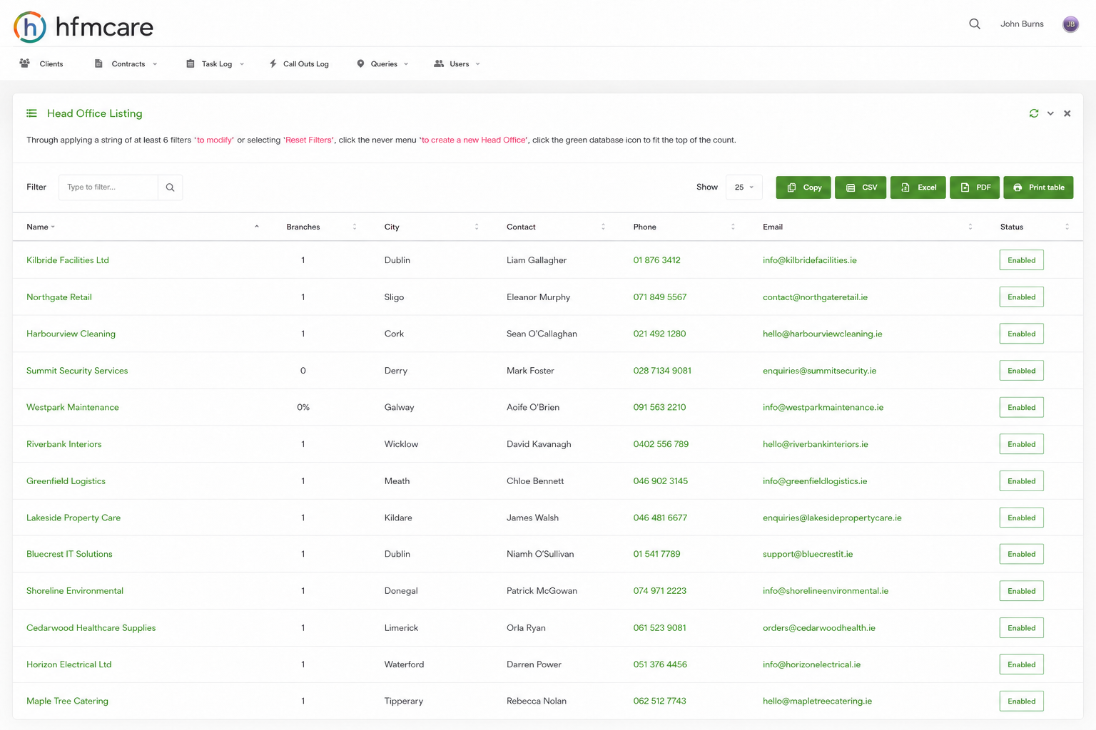Click the Copy export button
This screenshot has width=1096, height=730.
coord(803,187)
